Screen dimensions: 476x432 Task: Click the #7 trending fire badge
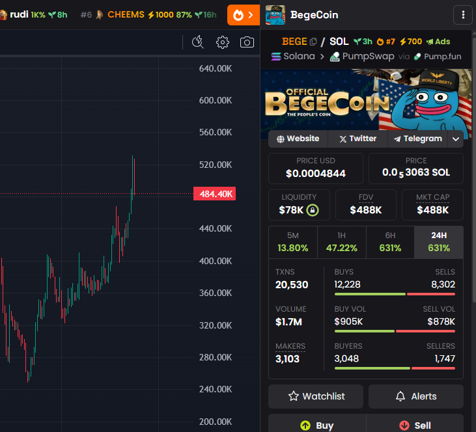pos(386,42)
